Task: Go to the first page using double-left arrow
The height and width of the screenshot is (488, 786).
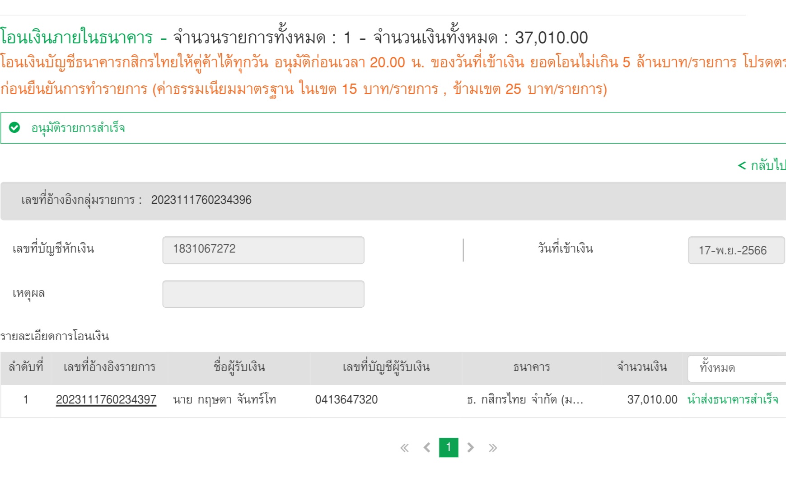Action: pyautogui.click(x=404, y=448)
